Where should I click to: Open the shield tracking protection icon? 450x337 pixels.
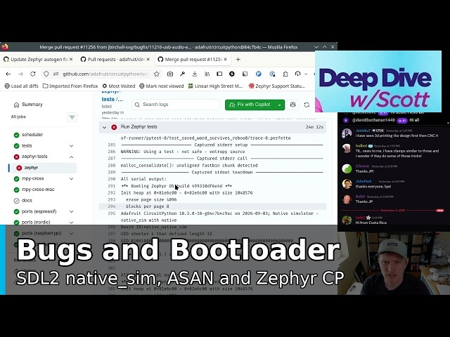pyautogui.click(x=46, y=74)
